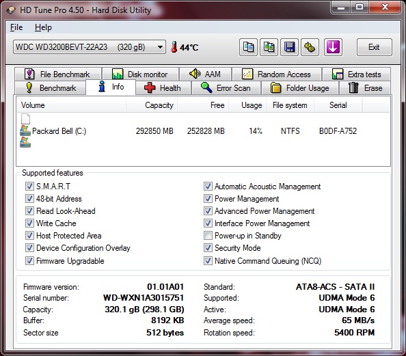Click the red thermometer temperature icon

(174, 47)
